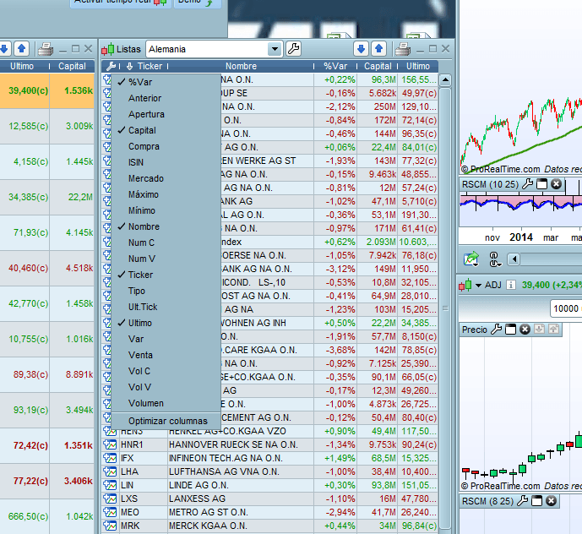582x534 pixels.
Task: Open chart icon for the LIN row
Action: 110,485
